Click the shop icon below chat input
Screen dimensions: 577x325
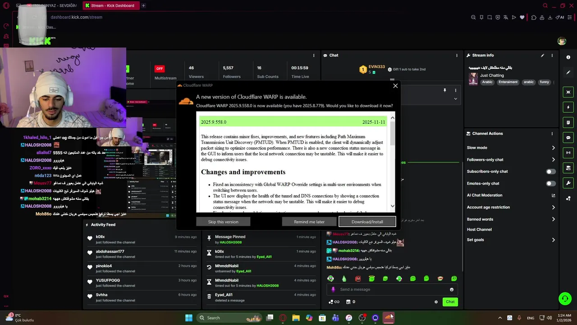pos(348,302)
